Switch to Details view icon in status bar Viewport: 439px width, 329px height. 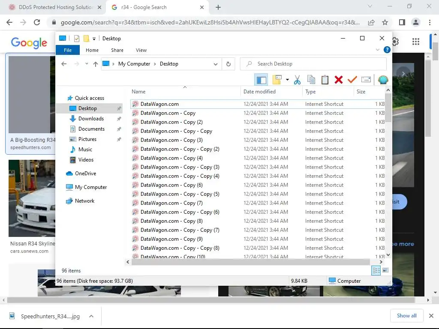pos(376,270)
